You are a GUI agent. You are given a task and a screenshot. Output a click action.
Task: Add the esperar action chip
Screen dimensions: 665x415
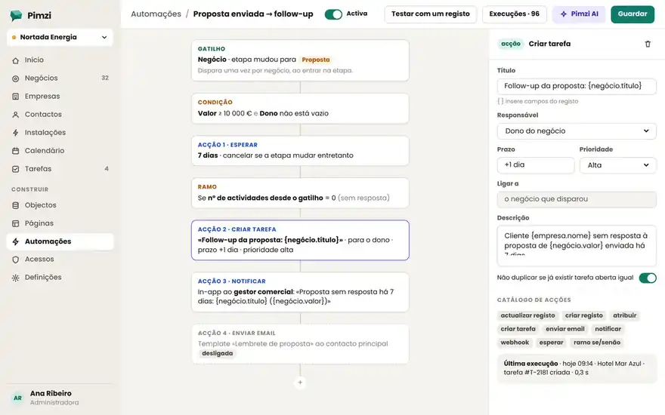[551, 343]
